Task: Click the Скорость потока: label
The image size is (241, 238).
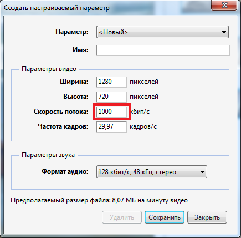Action: coord(61,112)
